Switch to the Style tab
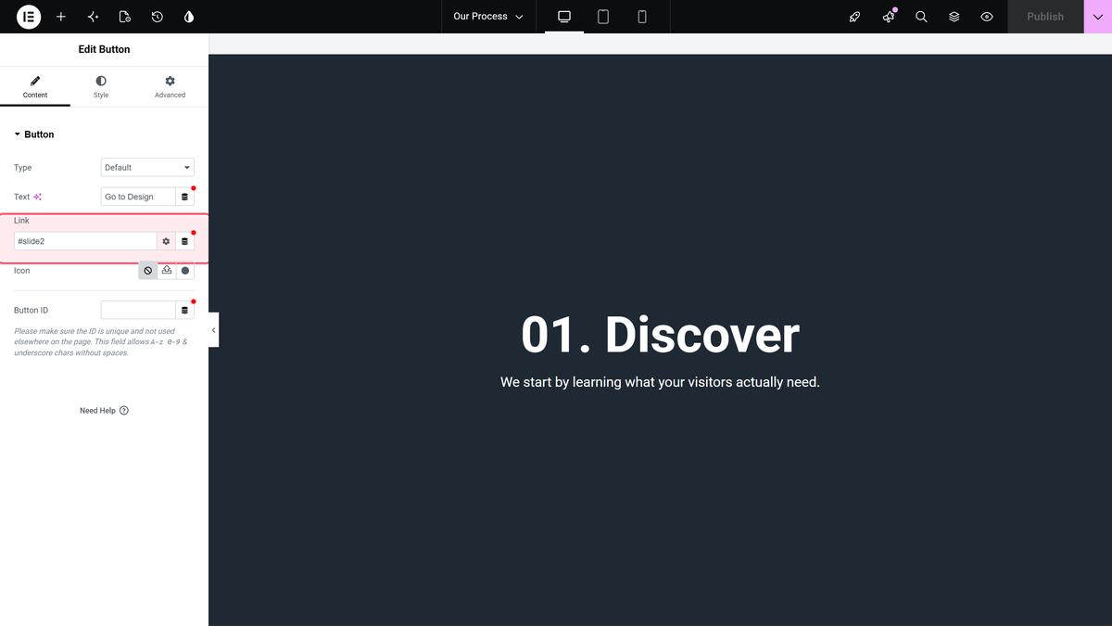Screen dimensions: 1112x626 tap(101, 87)
